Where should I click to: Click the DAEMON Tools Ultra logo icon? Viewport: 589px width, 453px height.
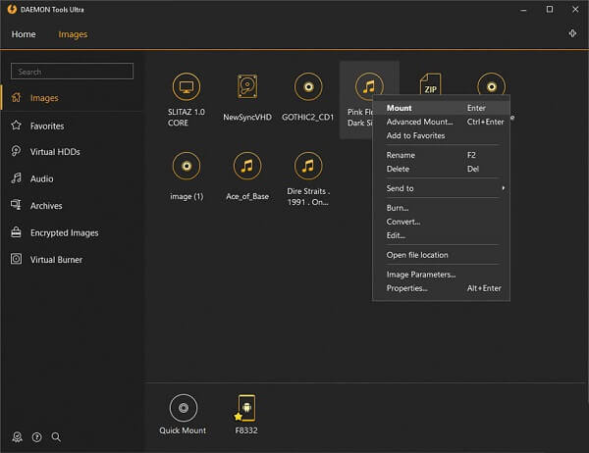pos(12,9)
